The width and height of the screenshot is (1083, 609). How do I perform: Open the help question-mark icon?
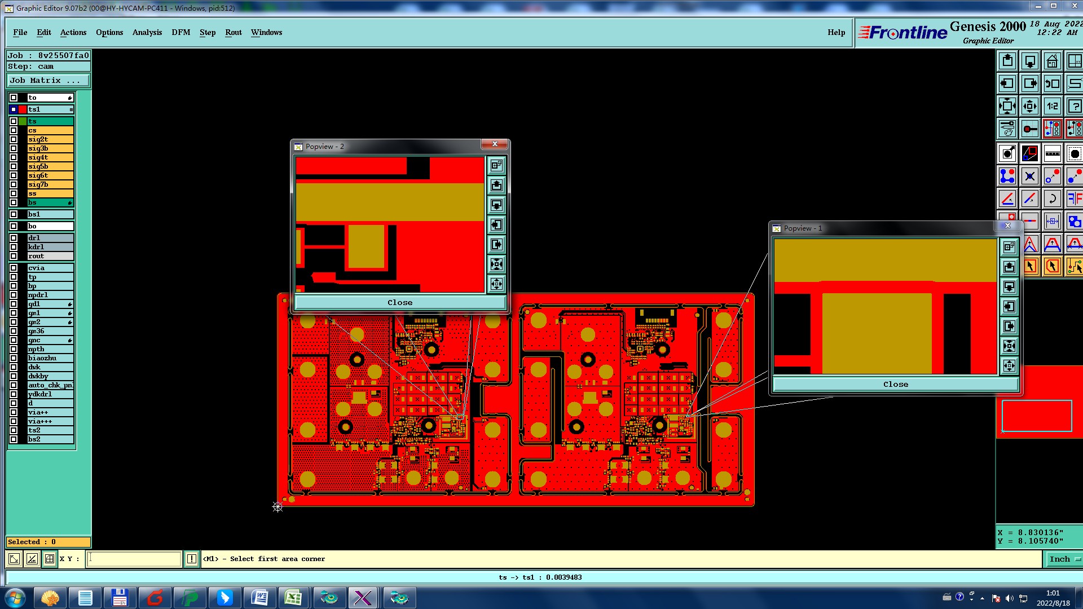coord(1075,106)
